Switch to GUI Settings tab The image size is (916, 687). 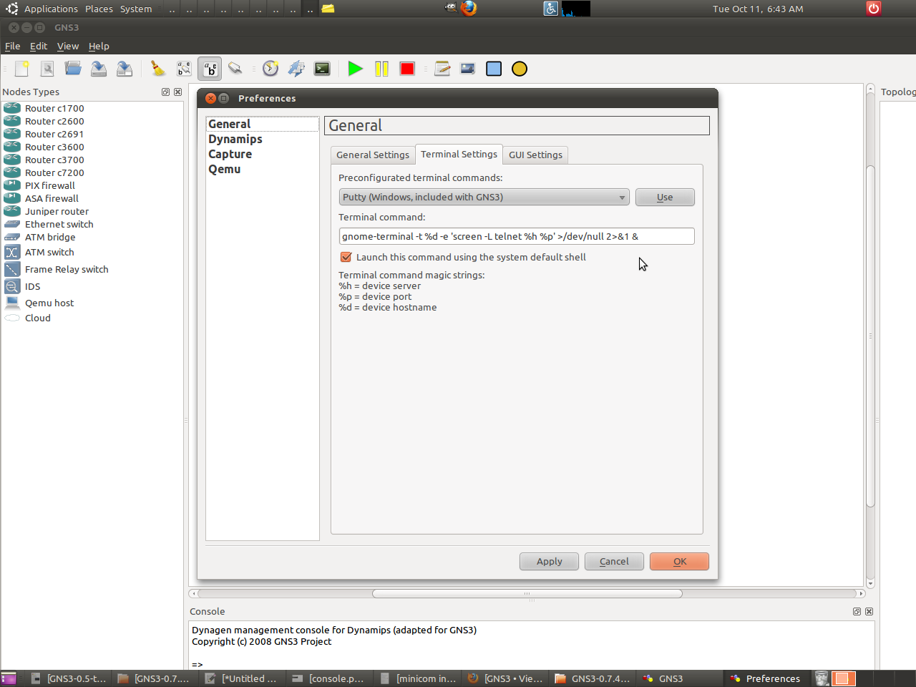coord(535,155)
